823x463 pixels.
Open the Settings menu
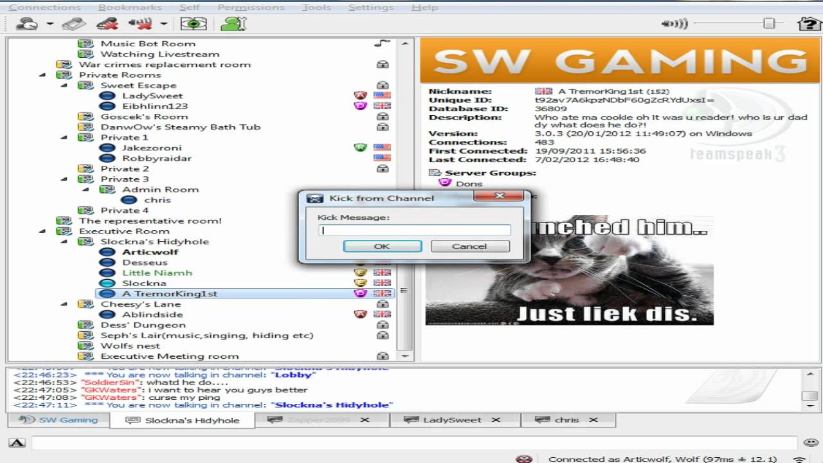coord(371,8)
